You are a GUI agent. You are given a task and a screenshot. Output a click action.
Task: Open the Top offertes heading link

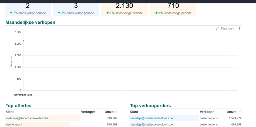pyautogui.click(x=18, y=106)
